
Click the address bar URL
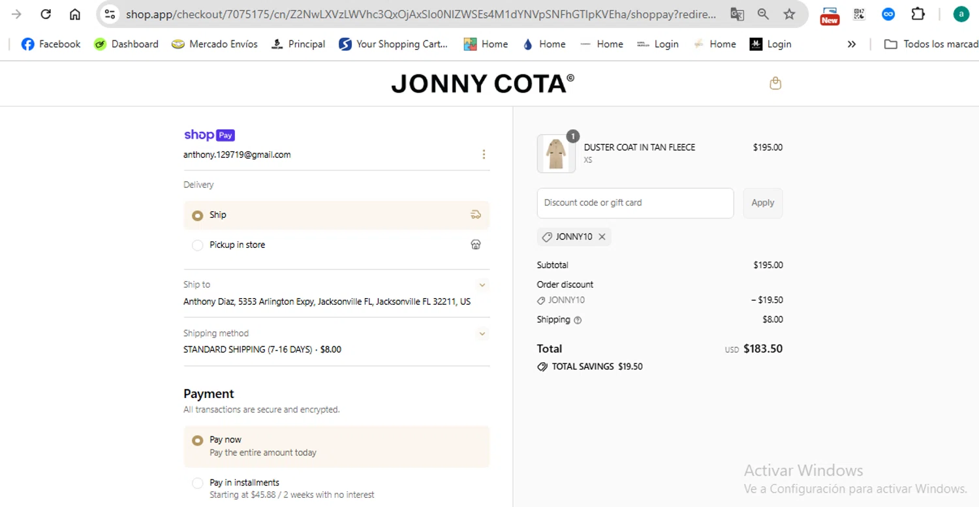pyautogui.click(x=420, y=14)
